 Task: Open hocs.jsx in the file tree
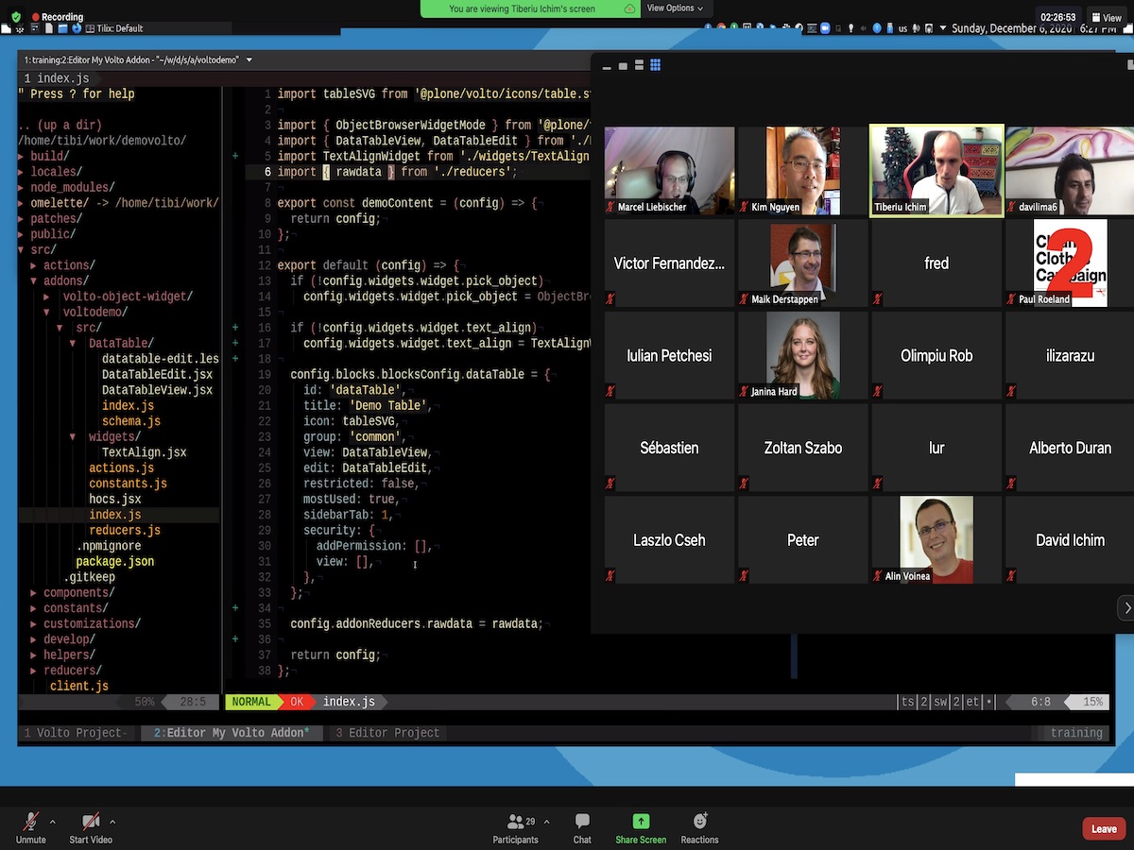click(114, 500)
